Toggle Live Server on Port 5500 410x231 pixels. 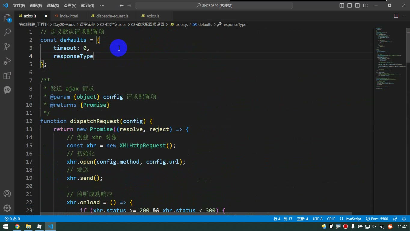tap(377, 219)
